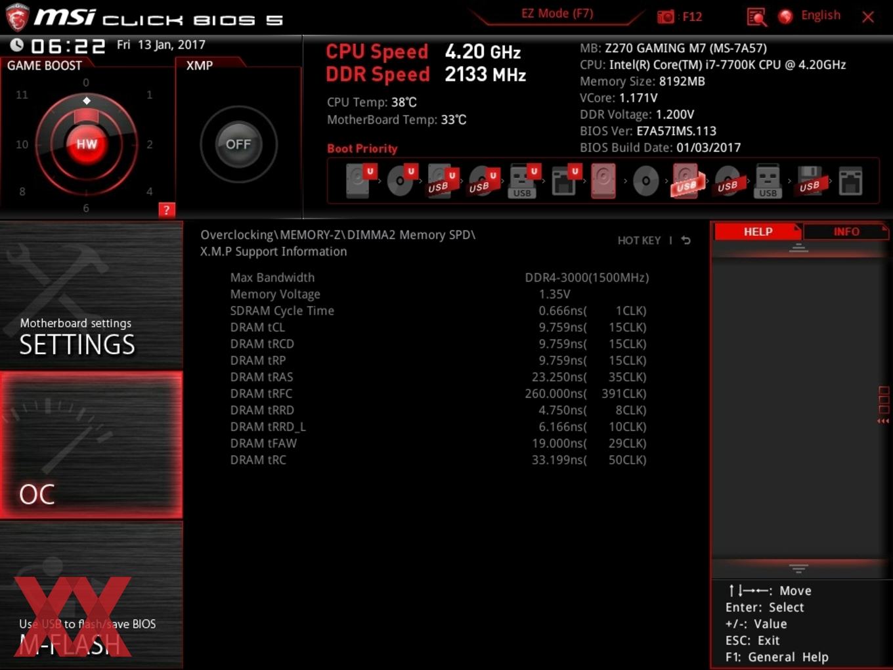The height and width of the screenshot is (670, 893).
Task: Click the X.M.P Support Information heading
Action: (x=273, y=251)
